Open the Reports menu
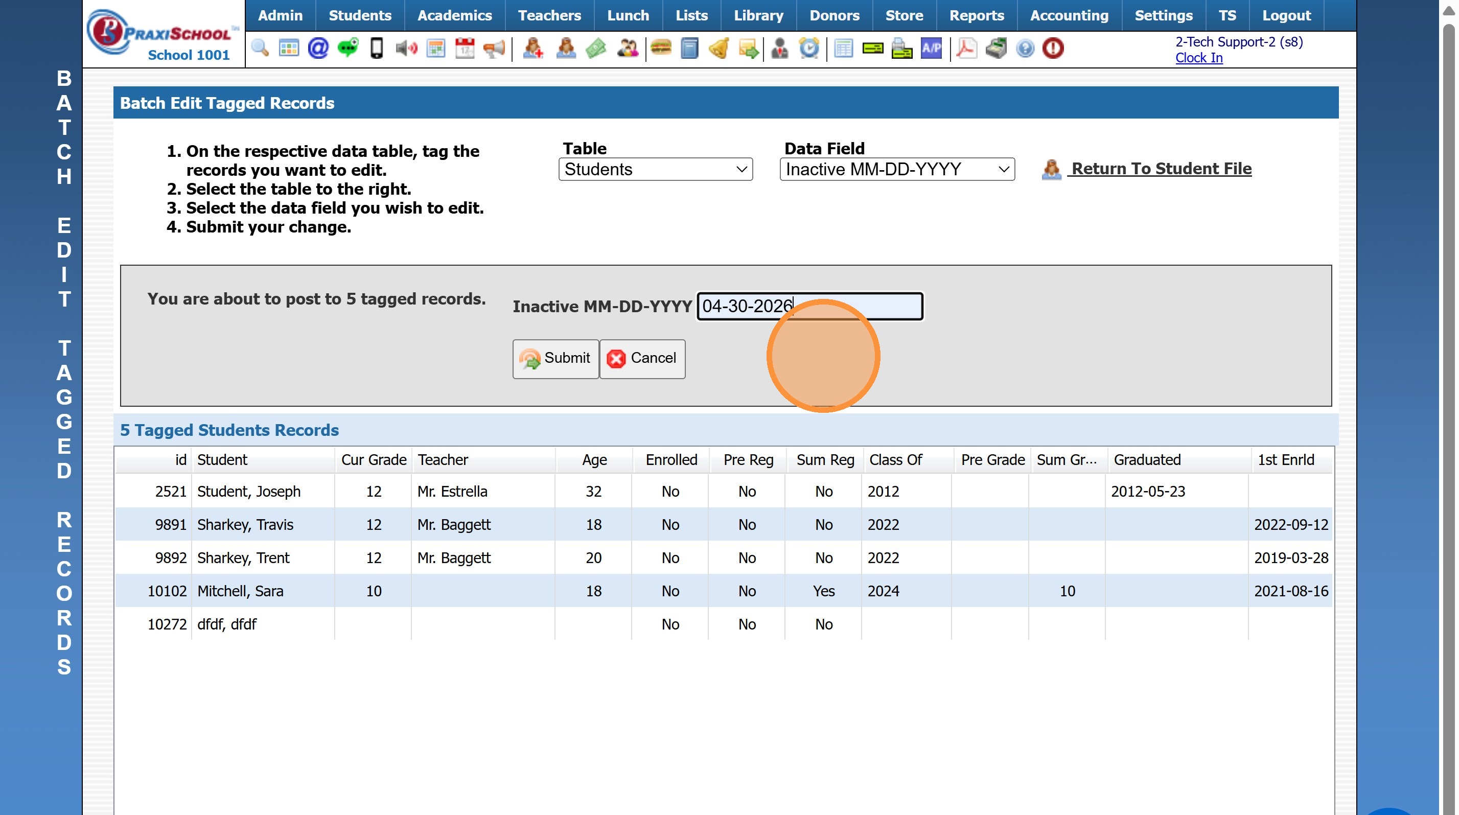Image resolution: width=1459 pixels, height=815 pixels. pyautogui.click(x=977, y=15)
